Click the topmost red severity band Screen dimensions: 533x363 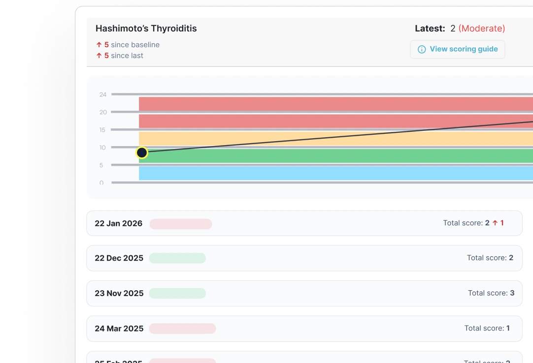pyautogui.click(x=335, y=104)
